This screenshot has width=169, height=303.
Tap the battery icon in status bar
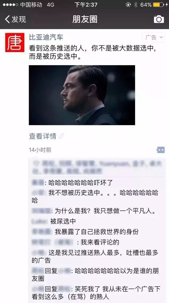(x=159, y=5)
